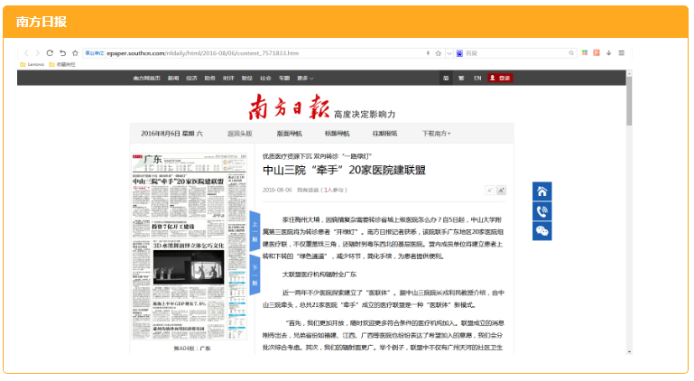
Task: Switch to traditional Chinese with 繁
Action: (x=461, y=78)
